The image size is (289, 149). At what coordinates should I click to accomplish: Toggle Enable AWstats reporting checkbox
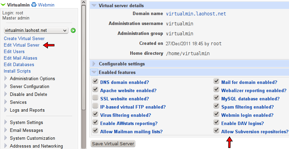click(x=95, y=122)
